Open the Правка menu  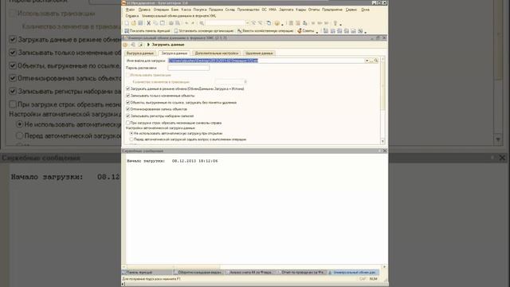[144, 10]
